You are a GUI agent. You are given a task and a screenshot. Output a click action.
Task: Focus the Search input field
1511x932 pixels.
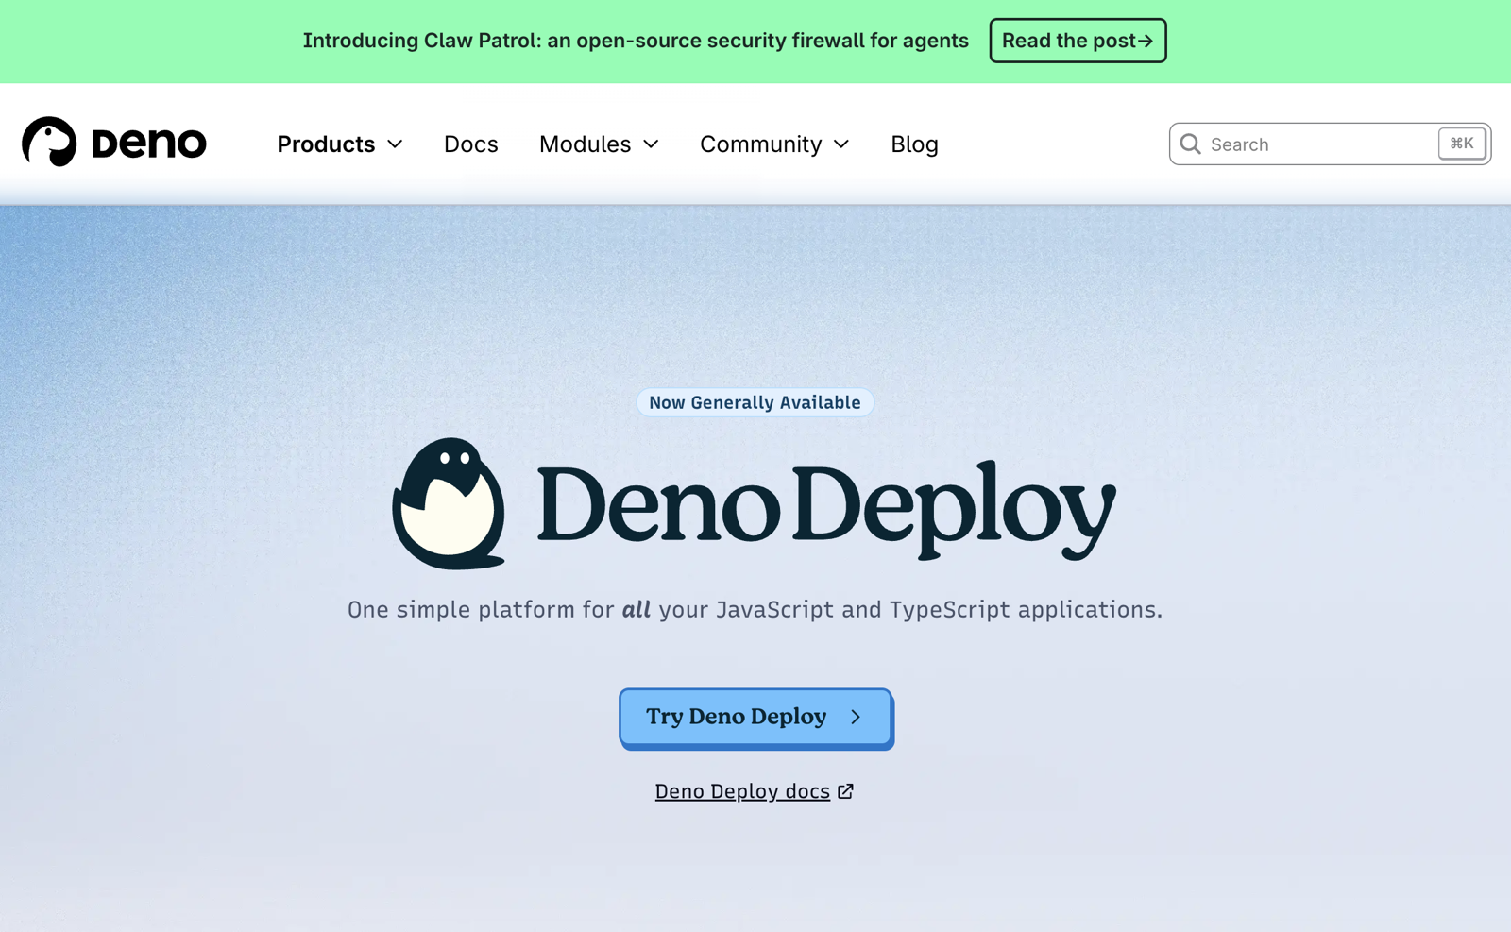tap(1330, 144)
